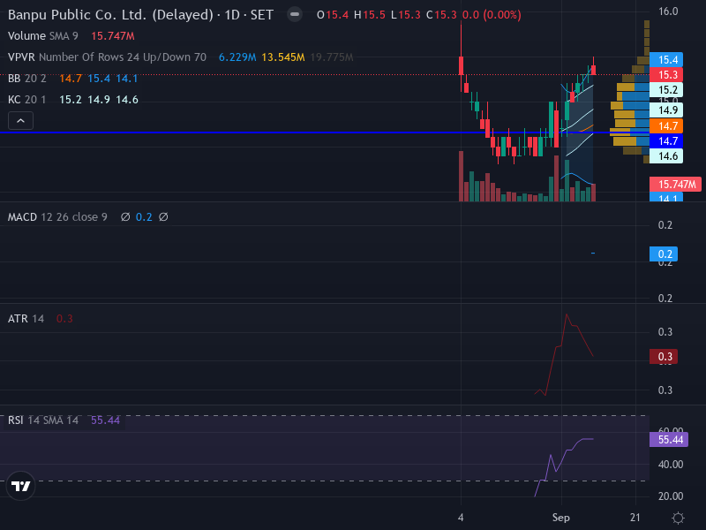
Task: Click the purple RSI 55.44 axis label
Action: click(x=669, y=439)
